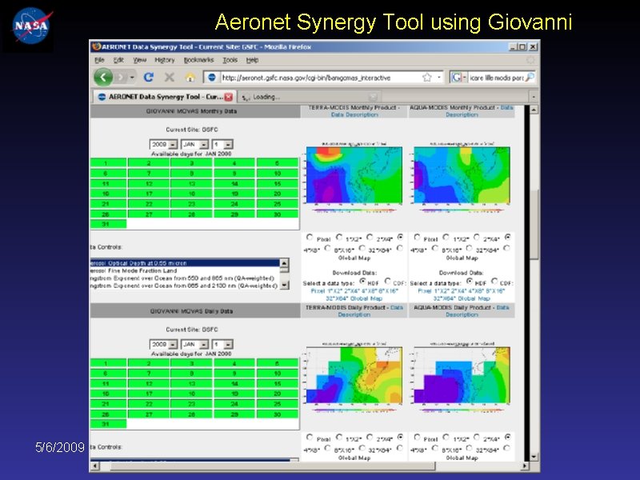640x480 pixels.
Task: Click the Forward navigation arrow
Action: click(x=121, y=77)
